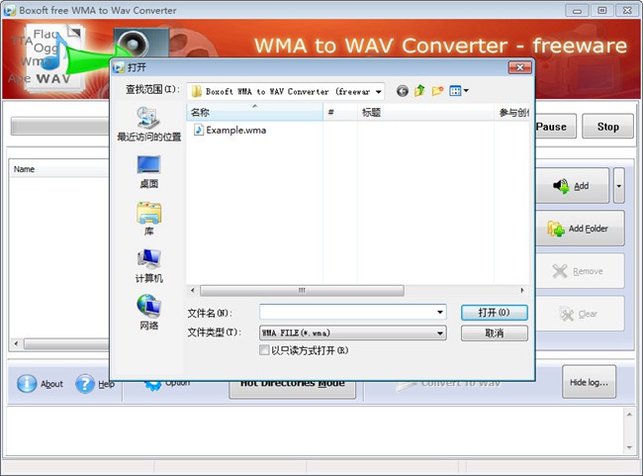Open the About info icon

tap(27, 384)
